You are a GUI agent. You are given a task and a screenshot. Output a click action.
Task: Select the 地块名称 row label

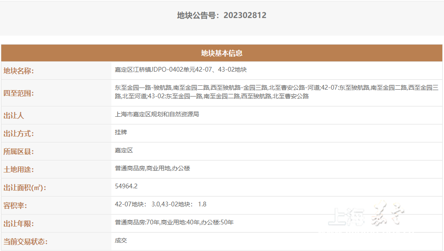[18, 71]
